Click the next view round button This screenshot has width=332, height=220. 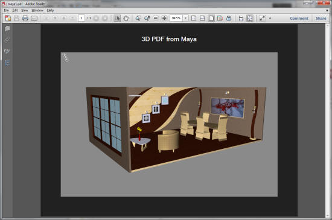(104, 19)
